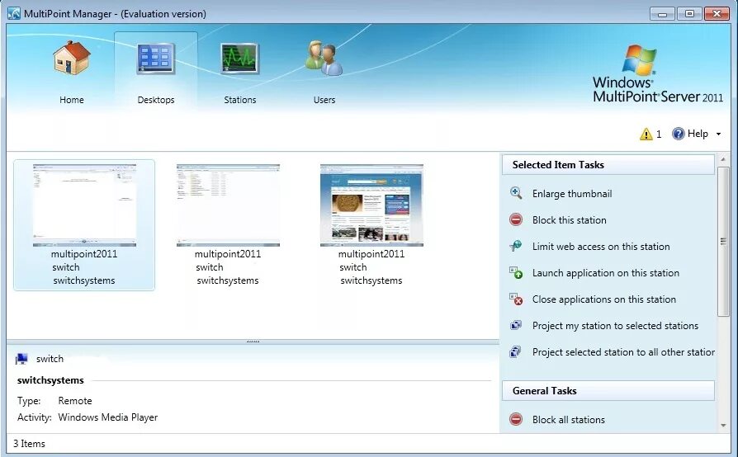Click the task pane scroll up arrow
Viewport: 738px width, 457px height.
tap(723, 159)
